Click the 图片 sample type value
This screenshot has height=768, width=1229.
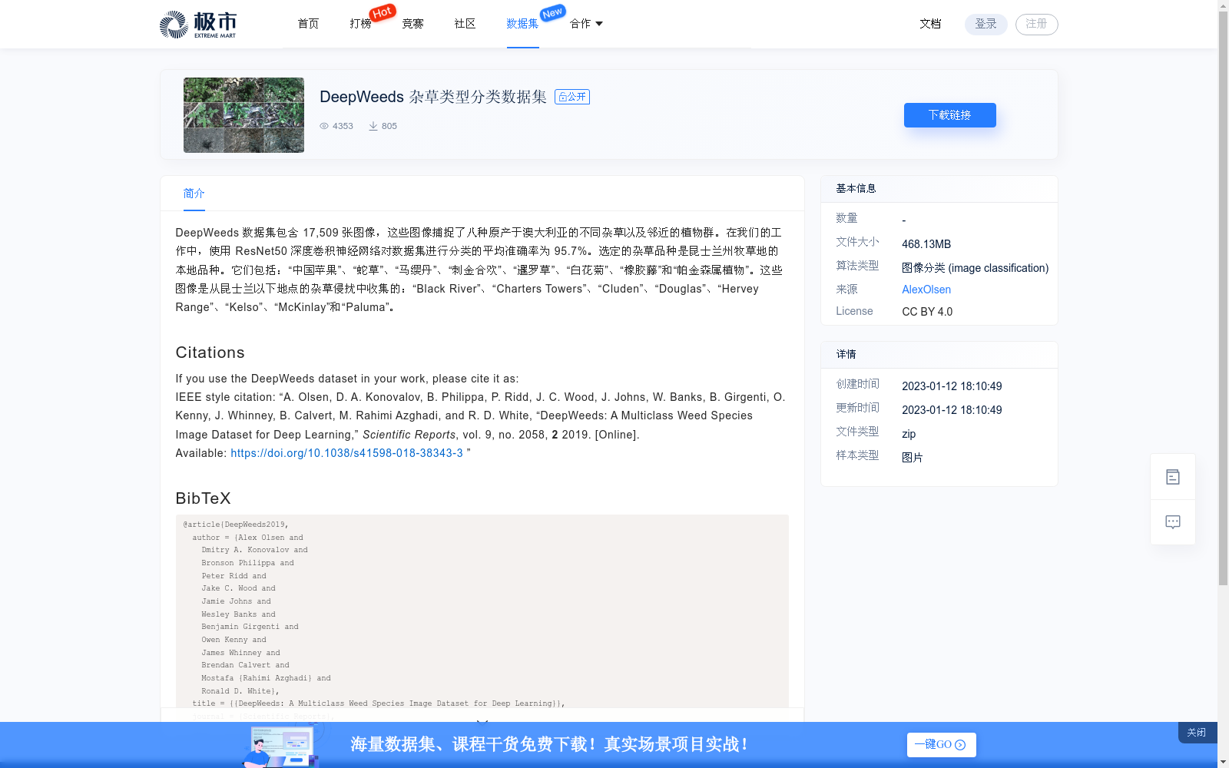click(x=913, y=458)
